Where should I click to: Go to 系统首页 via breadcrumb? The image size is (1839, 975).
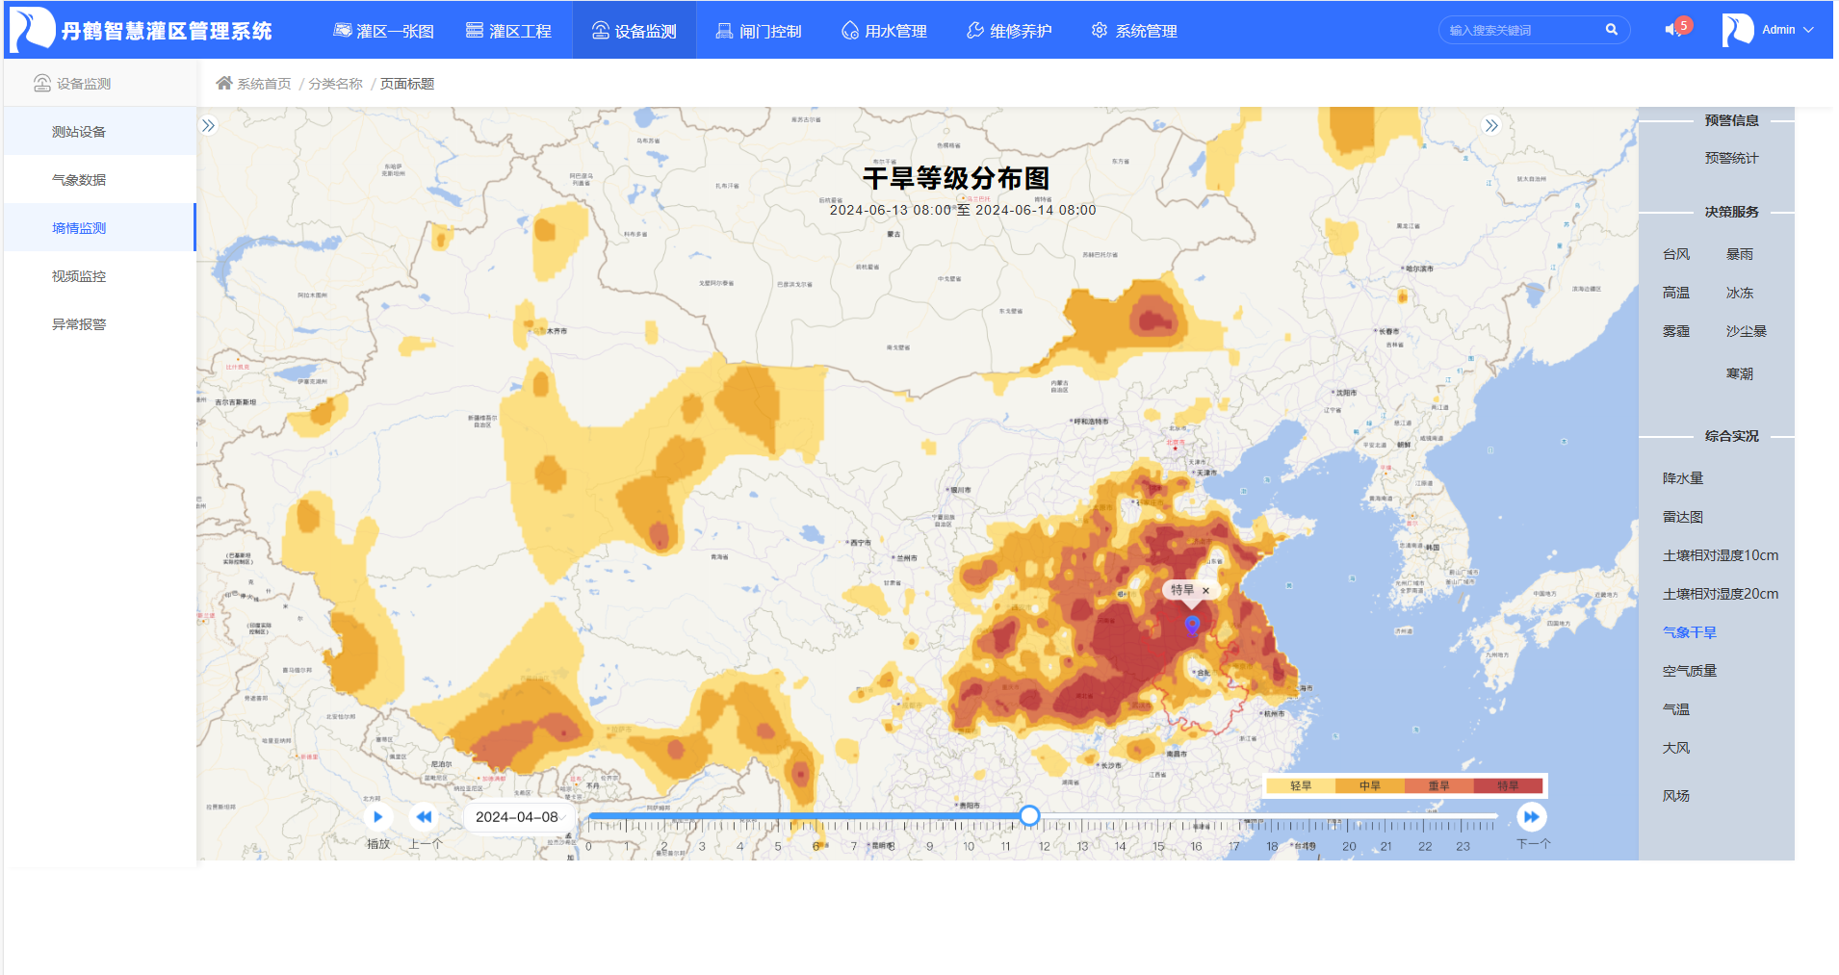pyautogui.click(x=264, y=84)
